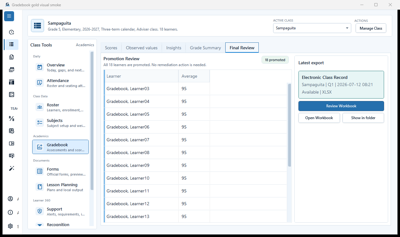This screenshot has width=400, height=237.
Task: Click the Subjects checklist icon
Action: (40, 123)
